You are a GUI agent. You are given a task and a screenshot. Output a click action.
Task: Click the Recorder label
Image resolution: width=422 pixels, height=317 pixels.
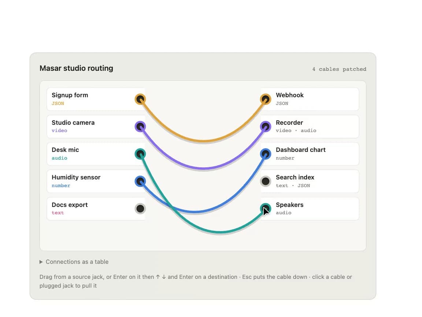pyautogui.click(x=289, y=123)
